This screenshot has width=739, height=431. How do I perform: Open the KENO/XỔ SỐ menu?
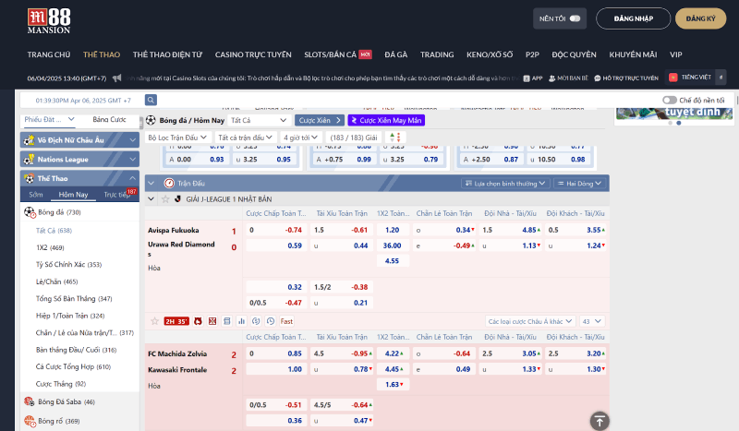tap(490, 54)
